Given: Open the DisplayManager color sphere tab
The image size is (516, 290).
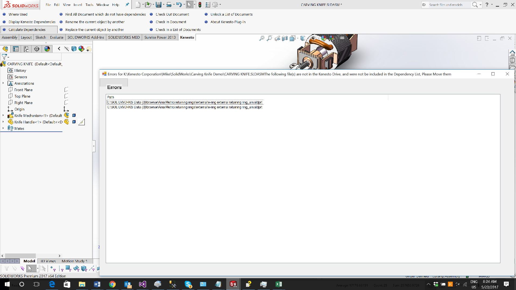Looking at the screenshot, I should (x=47, y=49).
